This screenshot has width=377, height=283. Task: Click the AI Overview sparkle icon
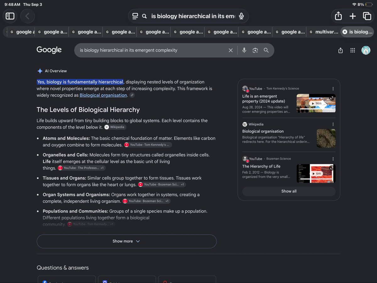[x=40, y=71]
